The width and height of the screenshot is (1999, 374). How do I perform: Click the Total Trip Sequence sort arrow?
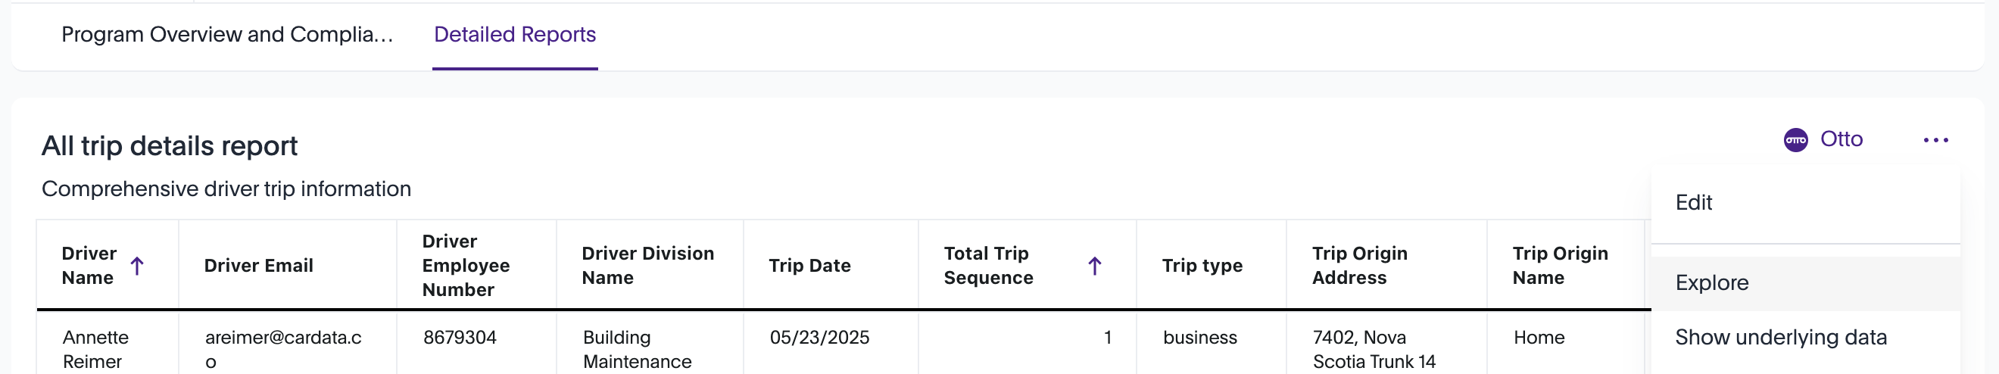point(1094,266)
